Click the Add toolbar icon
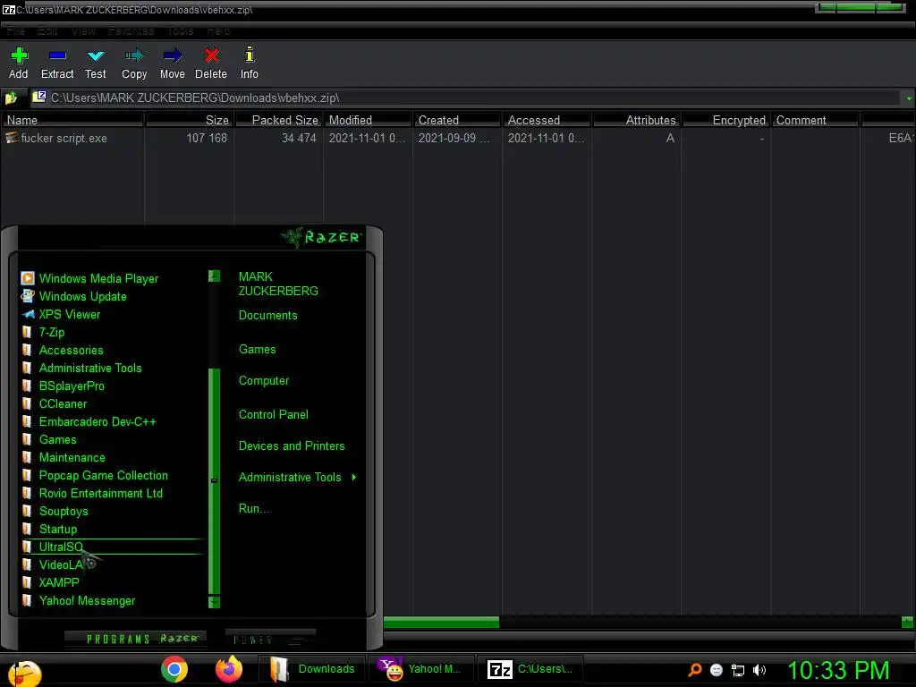This screenshot has height=687, width=916. 19,55
